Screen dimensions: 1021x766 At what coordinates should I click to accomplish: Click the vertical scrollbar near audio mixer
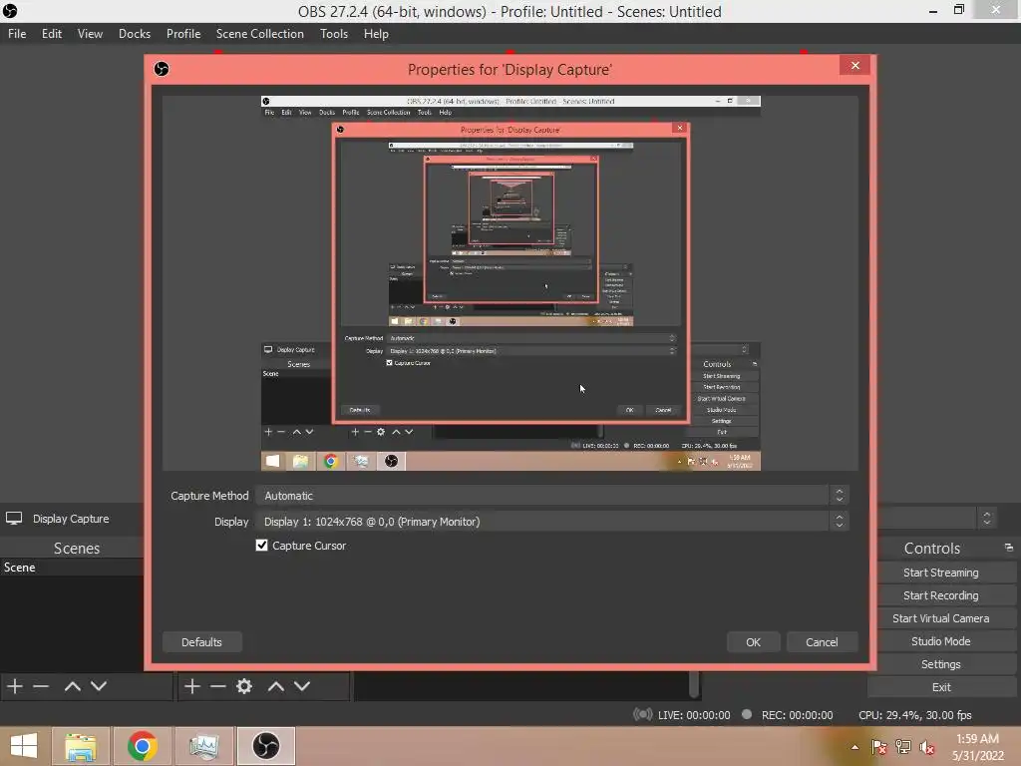point(694,684)
